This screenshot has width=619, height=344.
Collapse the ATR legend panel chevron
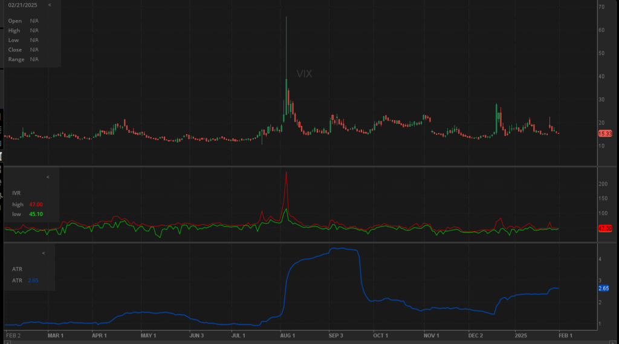[43, 253]
